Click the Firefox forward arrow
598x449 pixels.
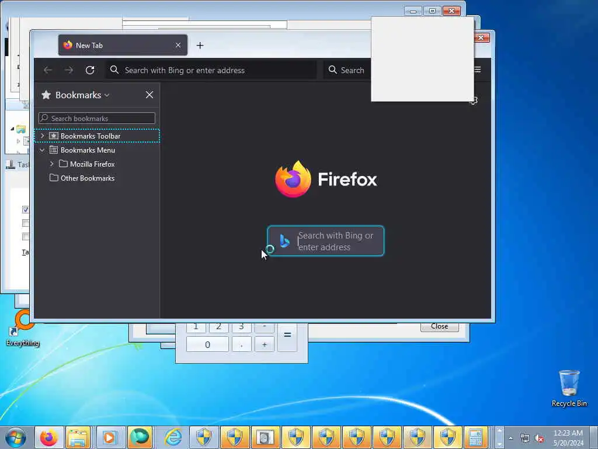point(69,70)
